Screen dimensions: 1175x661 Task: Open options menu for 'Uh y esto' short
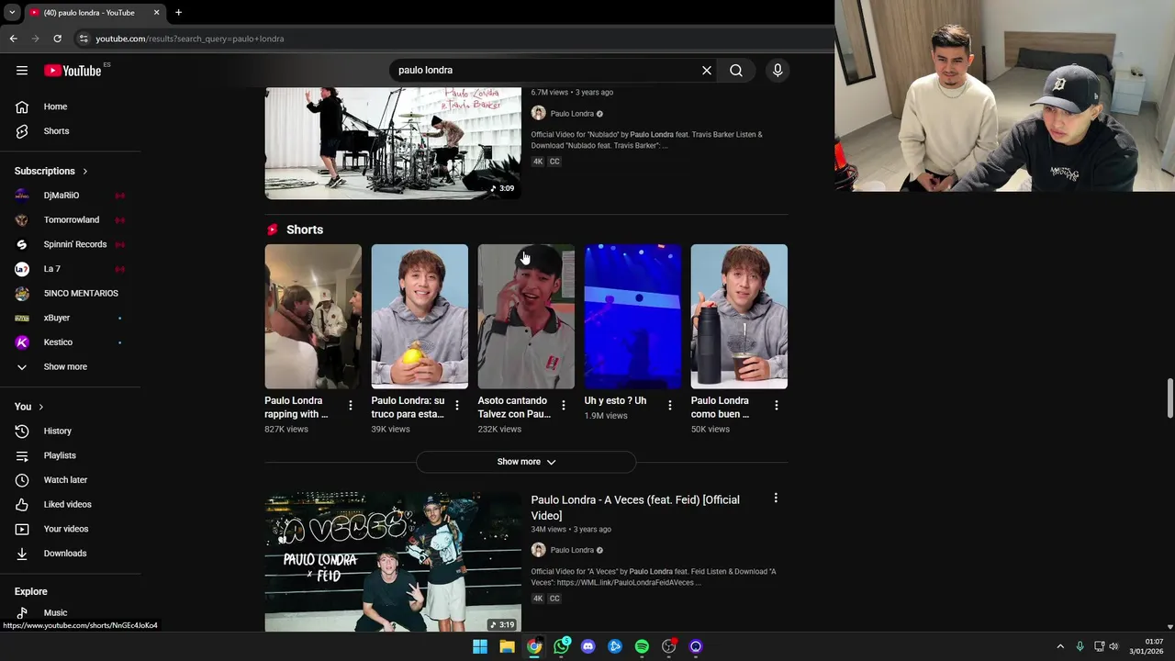tap(670, 406)
